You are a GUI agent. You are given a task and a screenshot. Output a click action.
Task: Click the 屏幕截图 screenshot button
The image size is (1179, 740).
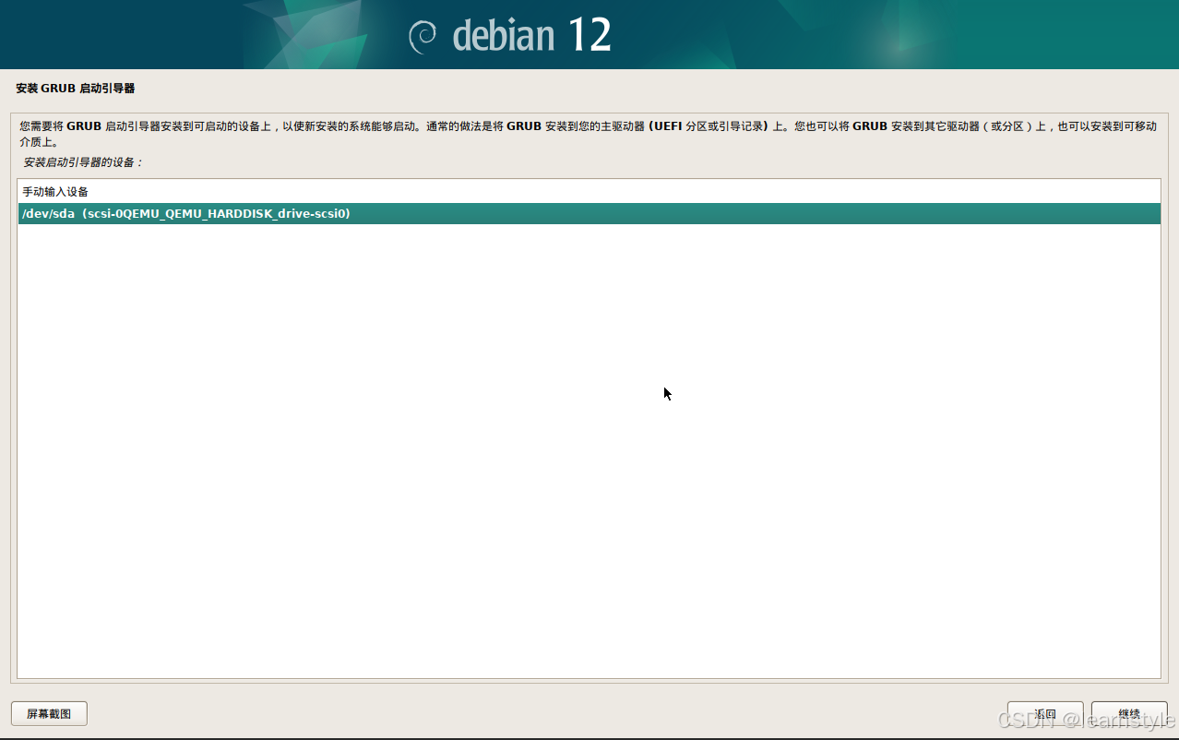(49, 713)
